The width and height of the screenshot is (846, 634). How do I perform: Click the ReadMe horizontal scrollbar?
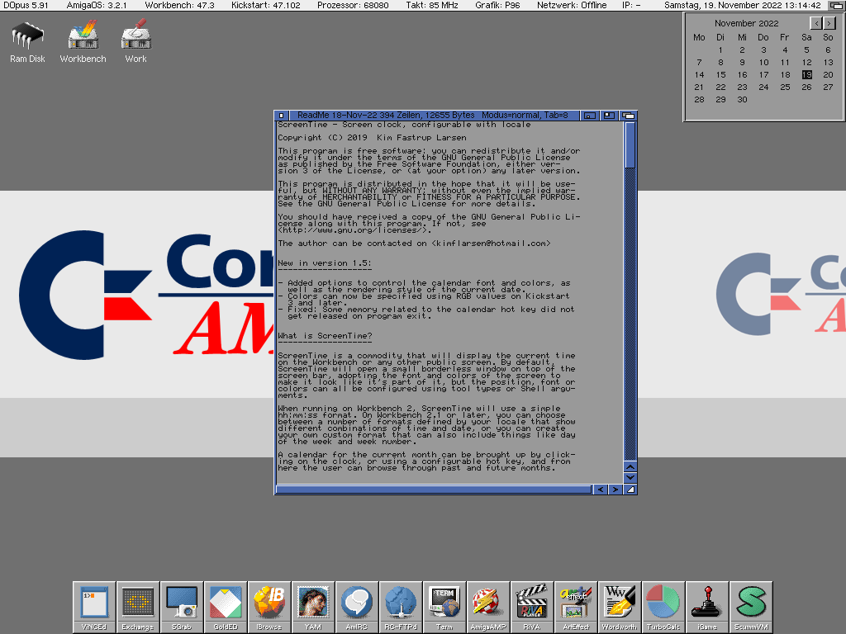click(x=434, y=490)
